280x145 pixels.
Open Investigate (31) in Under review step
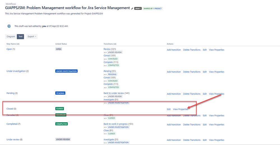point(108,139)
